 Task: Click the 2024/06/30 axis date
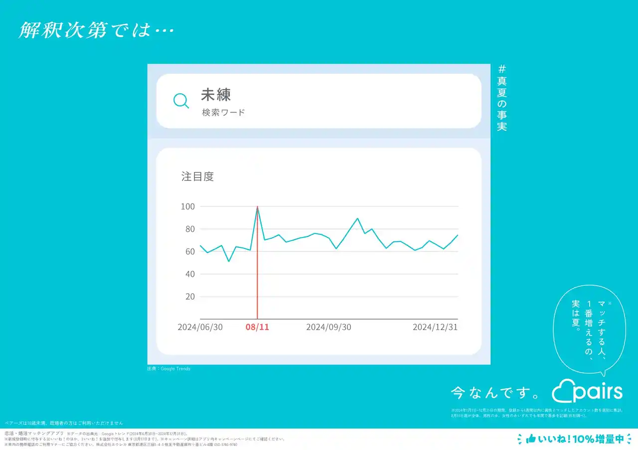200,327
